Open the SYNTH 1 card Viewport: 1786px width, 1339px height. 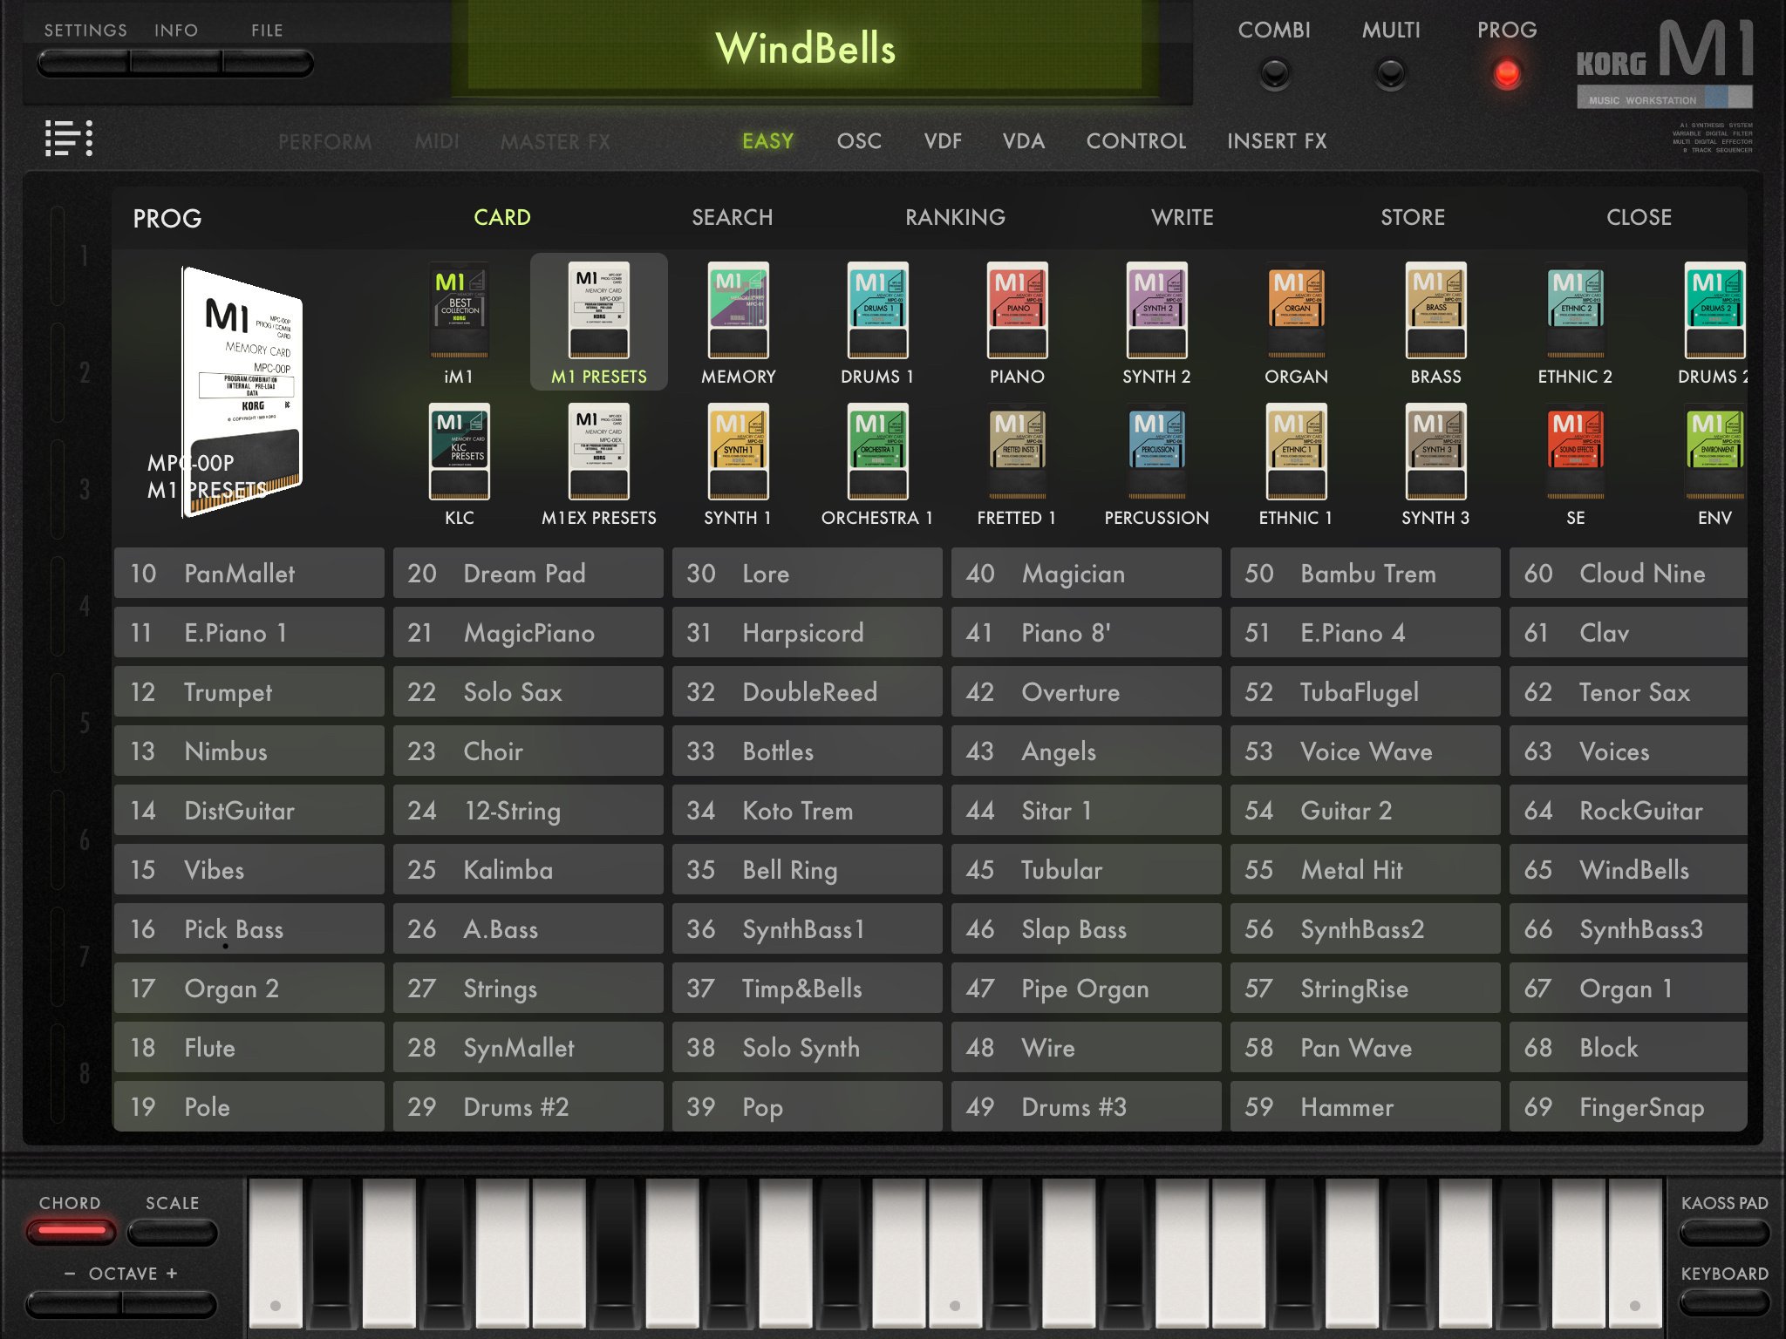coord(738,464)
